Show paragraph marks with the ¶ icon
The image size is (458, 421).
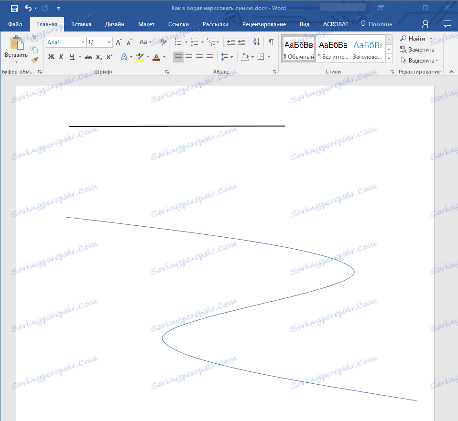[271, 42]
